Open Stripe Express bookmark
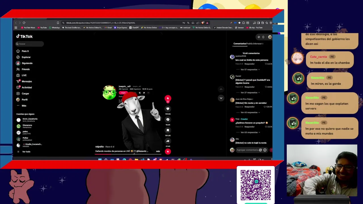Screen dimensions: 363x204 121,28
